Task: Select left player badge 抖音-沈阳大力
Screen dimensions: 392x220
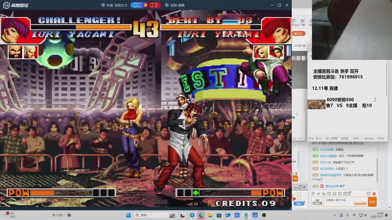Action: point(114,5)
